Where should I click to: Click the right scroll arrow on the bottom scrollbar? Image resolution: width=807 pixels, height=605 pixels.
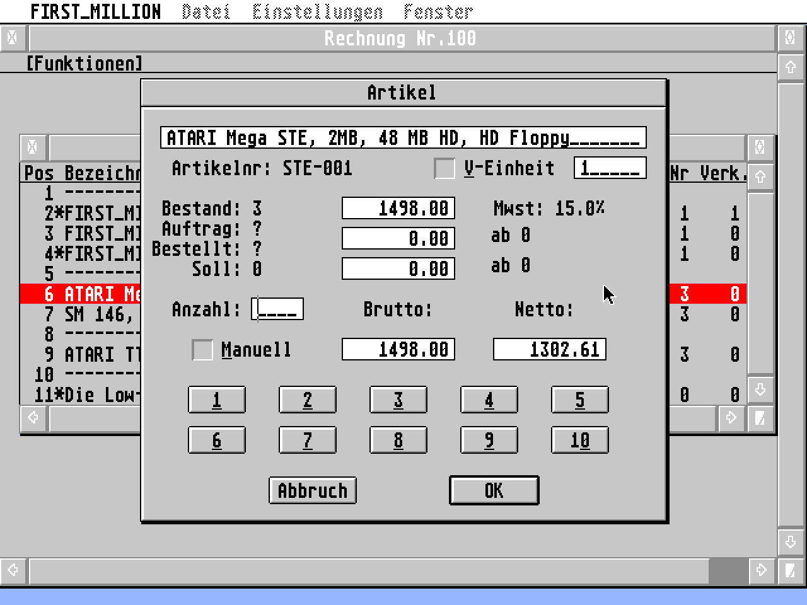761,570
